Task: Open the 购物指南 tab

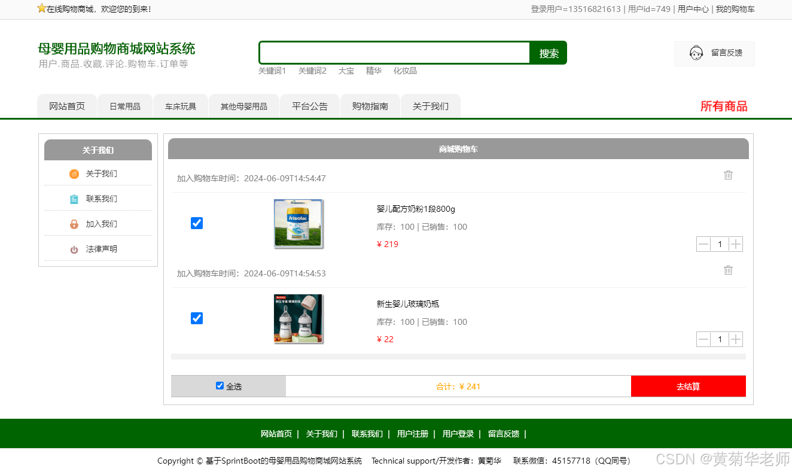Action: pyautogui.click(x=370, y=106)
